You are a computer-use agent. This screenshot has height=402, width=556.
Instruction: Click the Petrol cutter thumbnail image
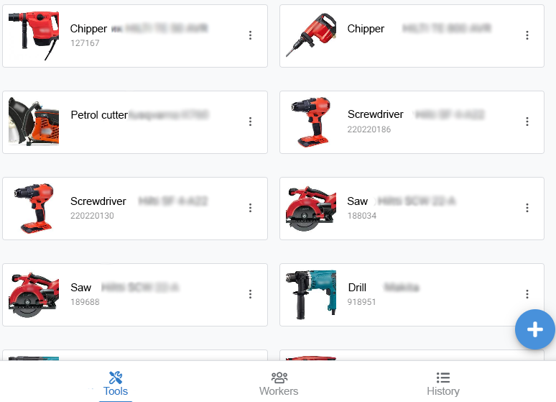point(34,122)
